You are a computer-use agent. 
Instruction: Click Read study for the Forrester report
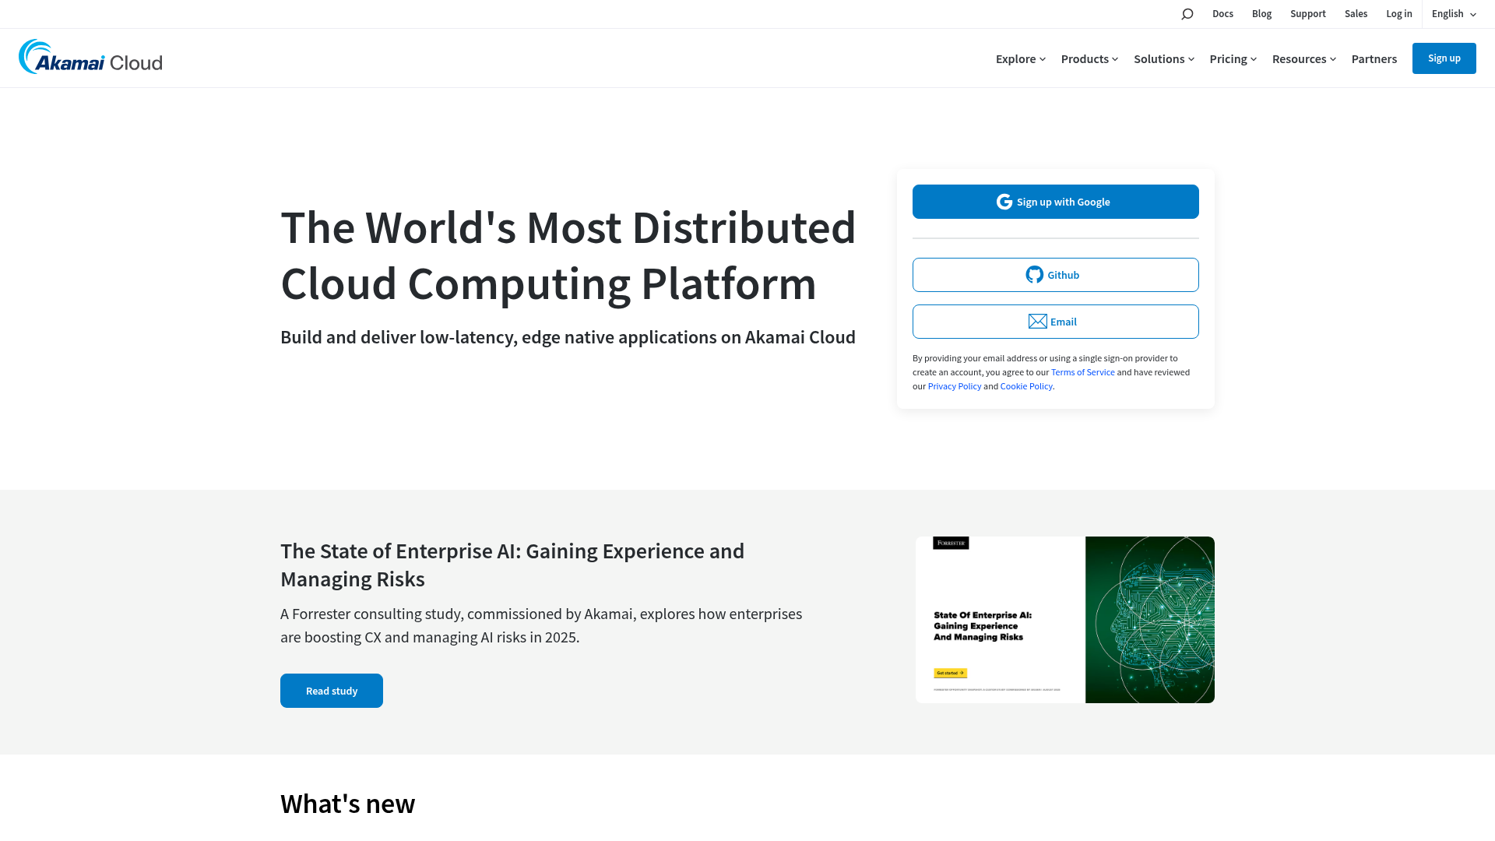(x=331, y=690)
